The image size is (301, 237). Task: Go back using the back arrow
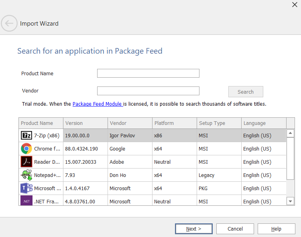tap(9, 24)
